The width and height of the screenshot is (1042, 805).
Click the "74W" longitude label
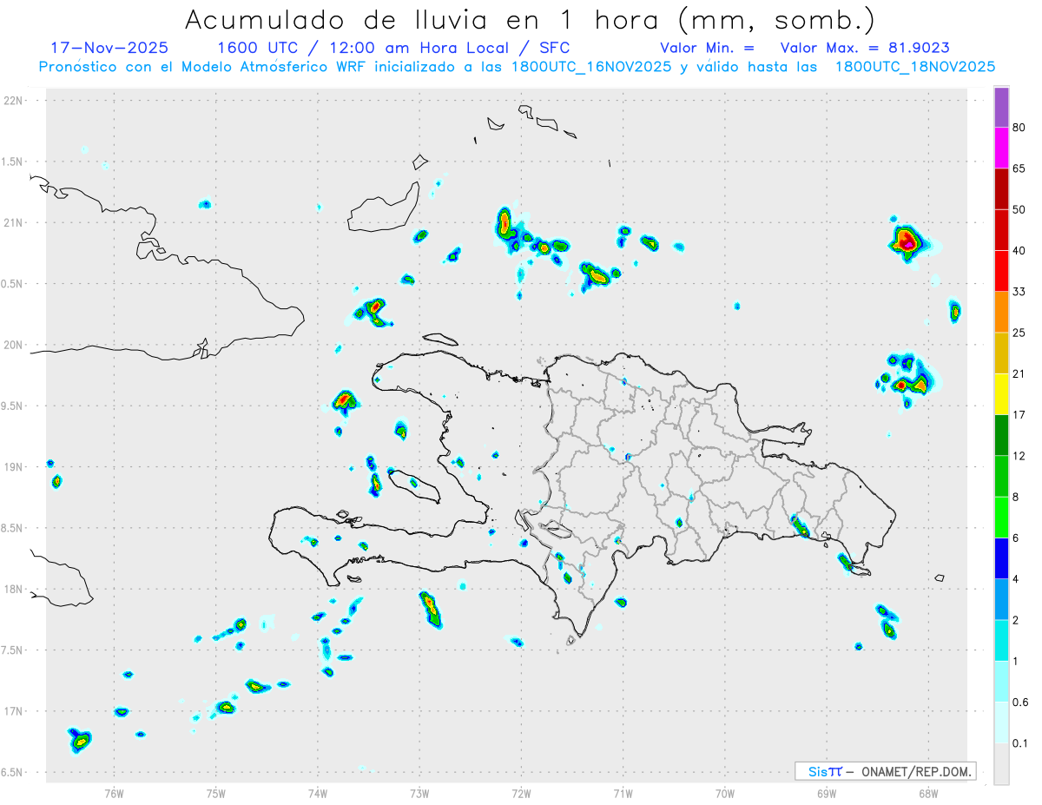click(318, 793)
